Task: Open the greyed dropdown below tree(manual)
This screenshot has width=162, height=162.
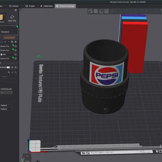Action: tap(6, 93)
